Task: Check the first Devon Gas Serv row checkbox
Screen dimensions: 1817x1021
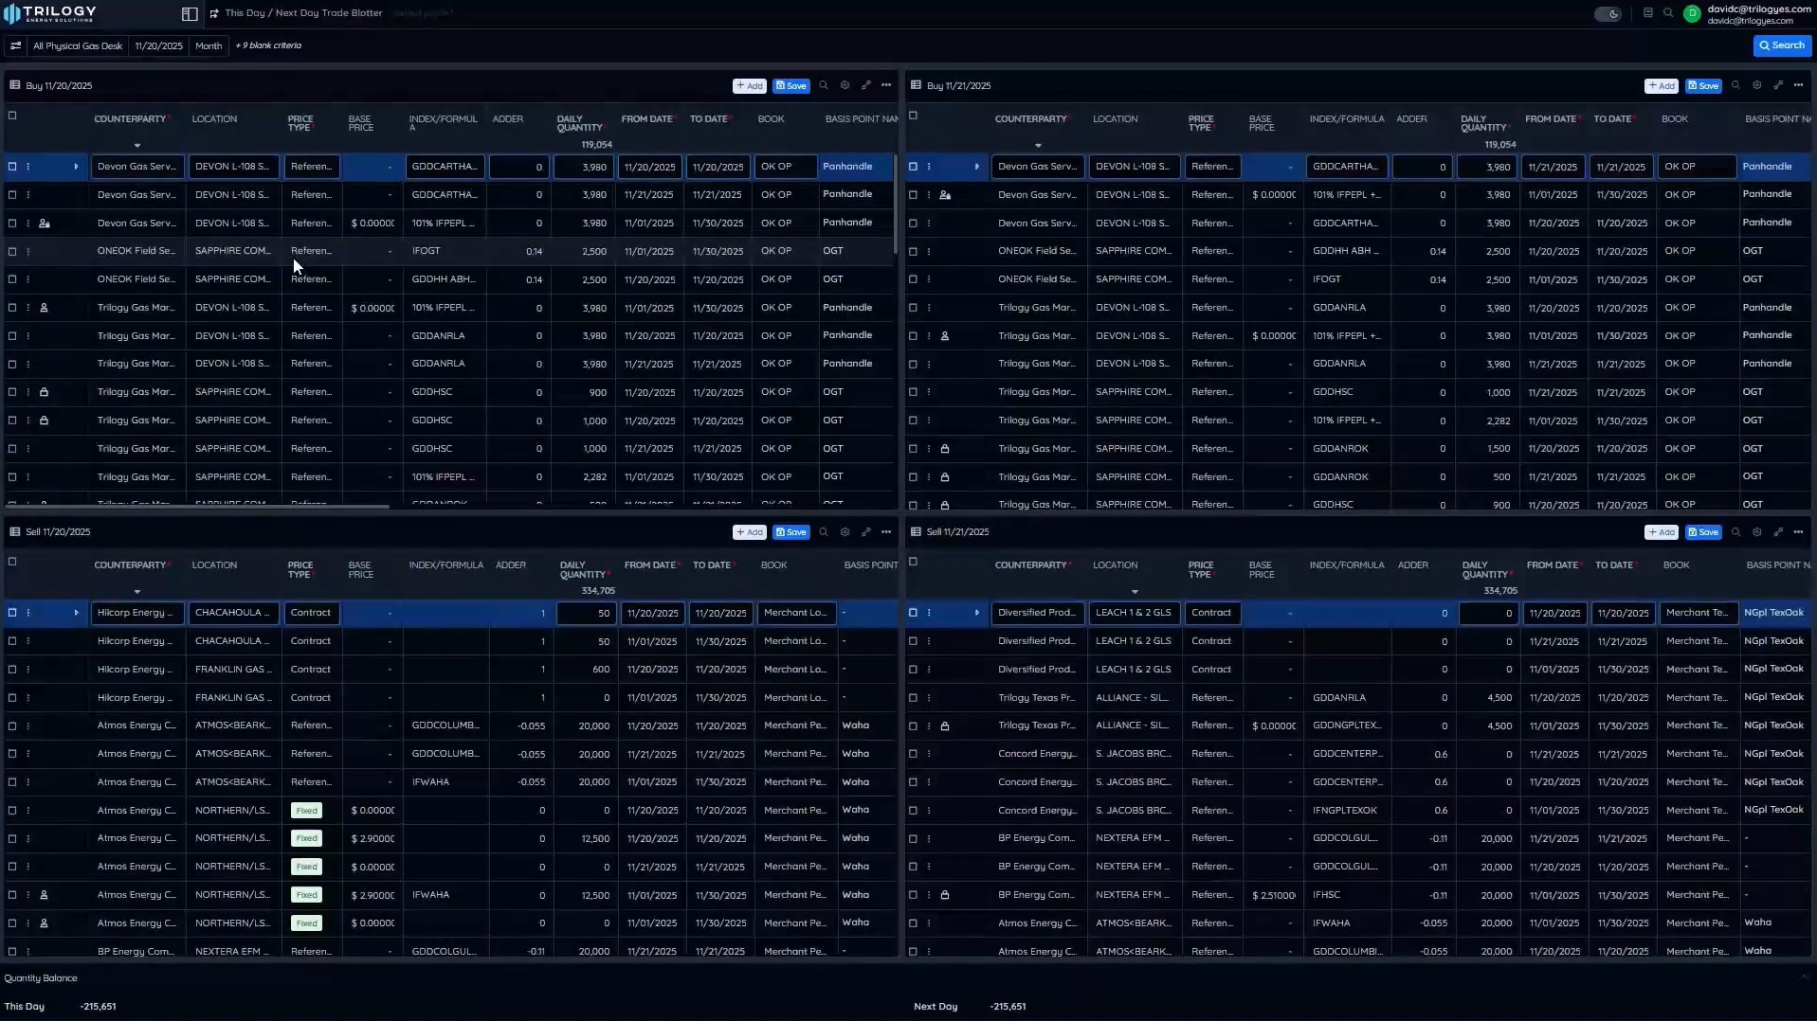Action: [x=12, y=167]
